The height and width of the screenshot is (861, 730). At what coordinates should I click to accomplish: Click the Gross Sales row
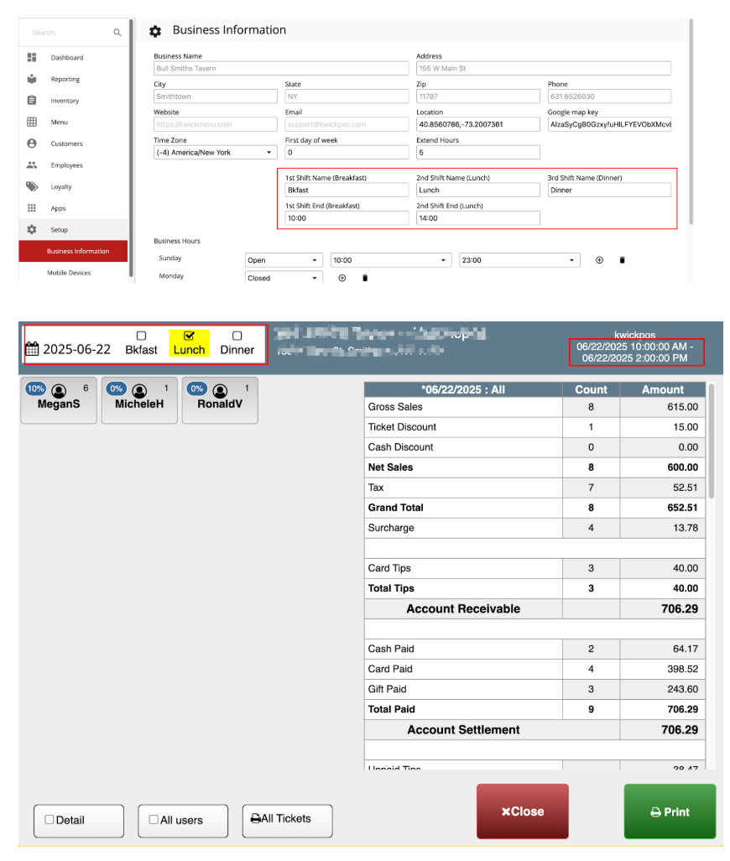(534, 407)
